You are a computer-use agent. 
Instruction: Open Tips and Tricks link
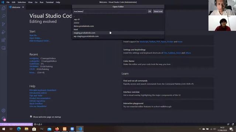(x=36, y=96)
